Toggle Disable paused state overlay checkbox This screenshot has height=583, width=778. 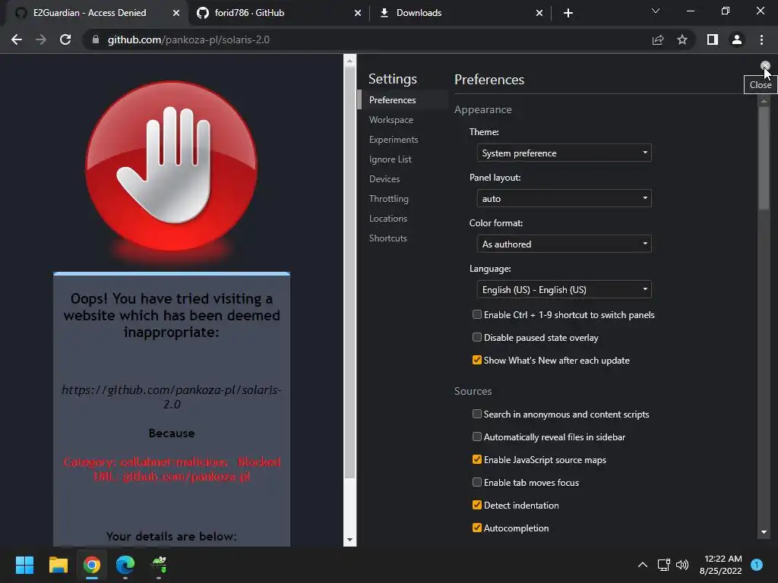[x=477, y=337]
